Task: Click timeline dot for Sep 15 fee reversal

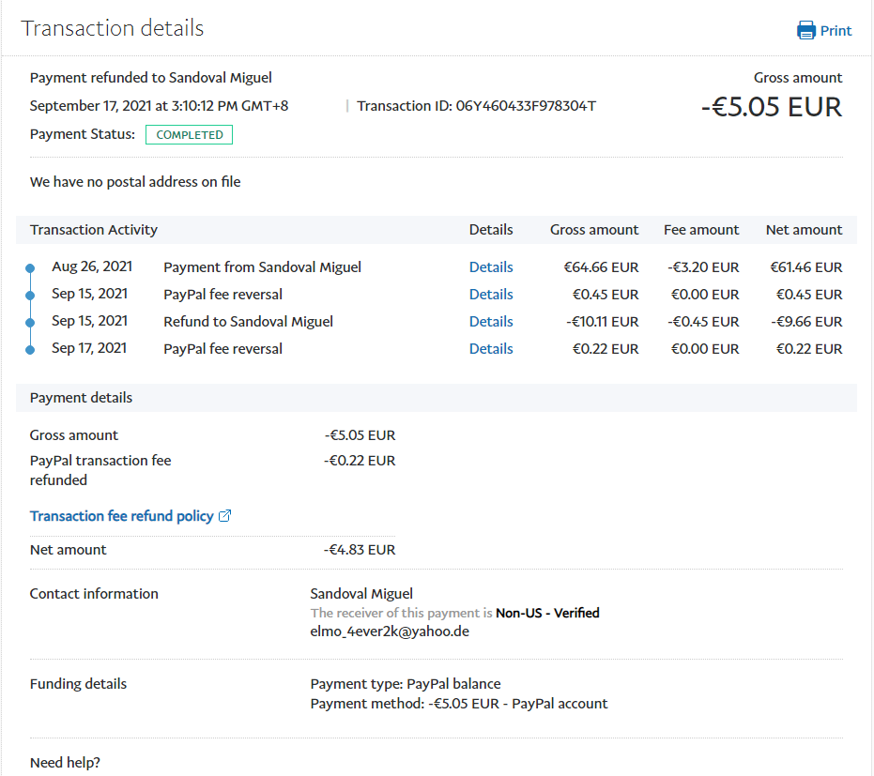Action: pos(30,296)
